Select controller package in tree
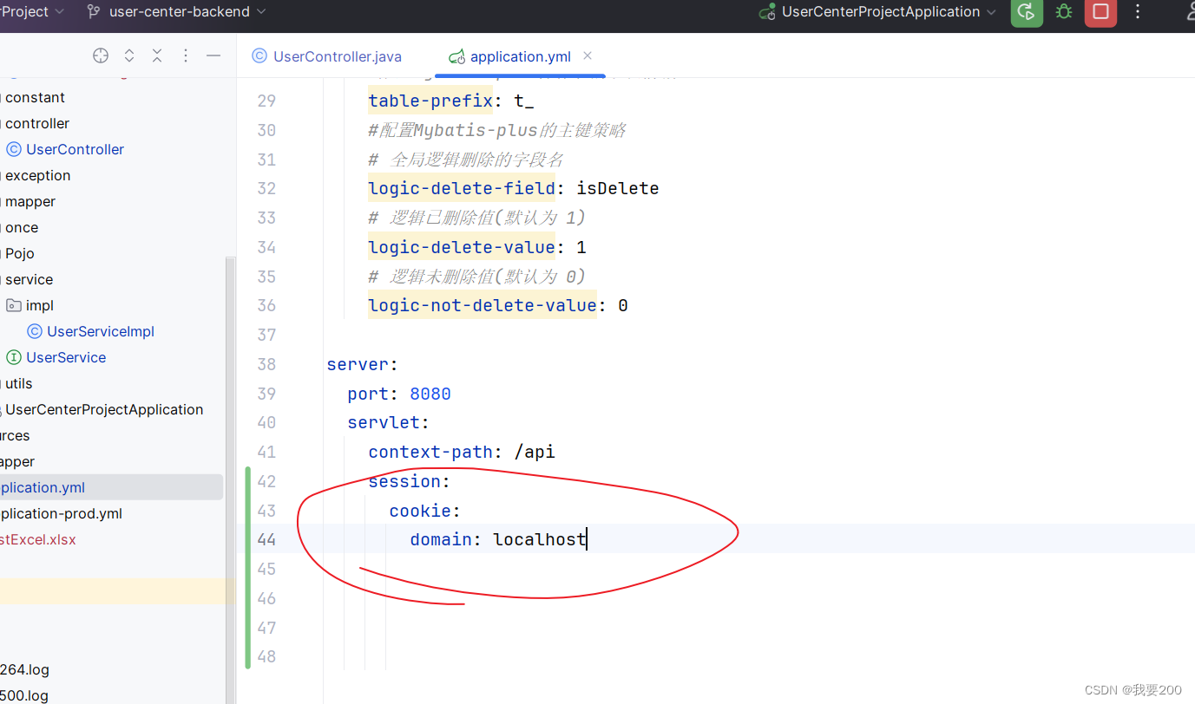This screenshot has width=1195, height=704. (x=37, y=123)
